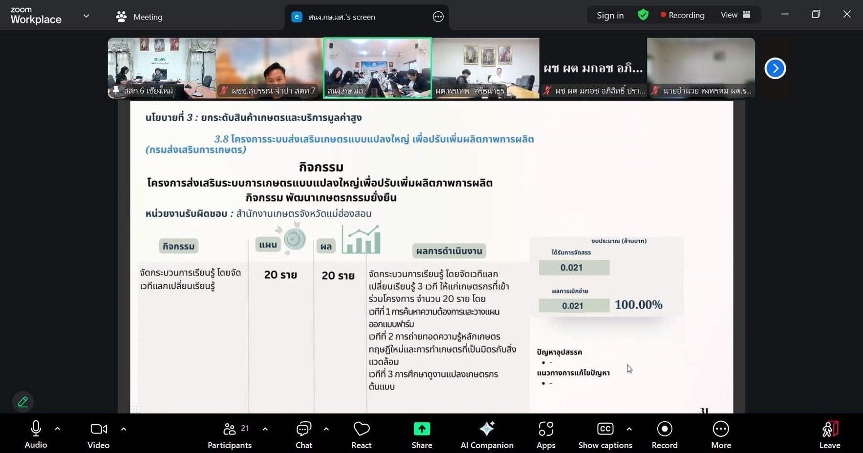This screenshot has width=863, height=453.
Task: Open the Apps panel
Action: point(545,434)
